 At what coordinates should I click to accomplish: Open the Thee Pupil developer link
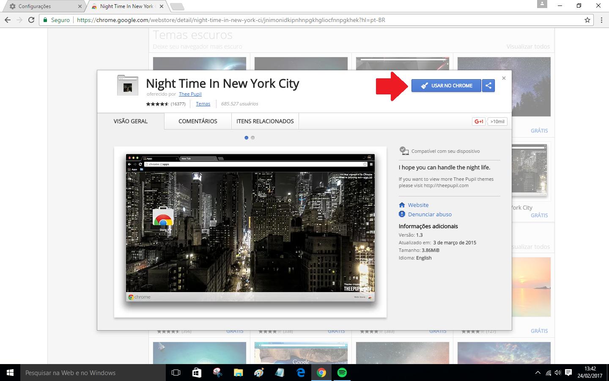(190, 94)
